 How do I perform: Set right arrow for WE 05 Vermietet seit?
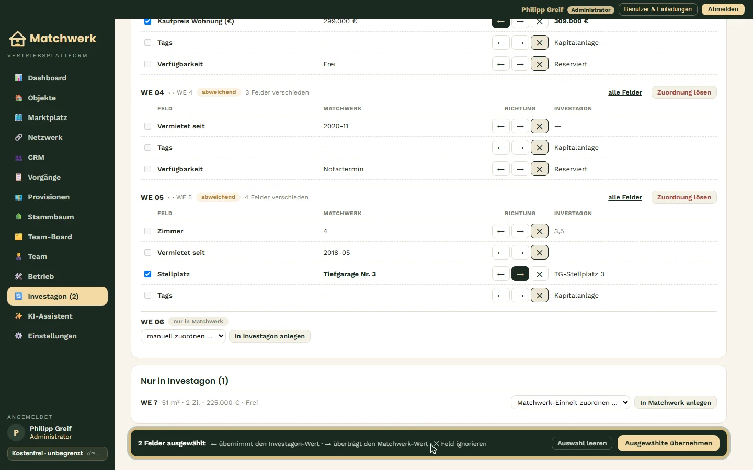[520, 253]
